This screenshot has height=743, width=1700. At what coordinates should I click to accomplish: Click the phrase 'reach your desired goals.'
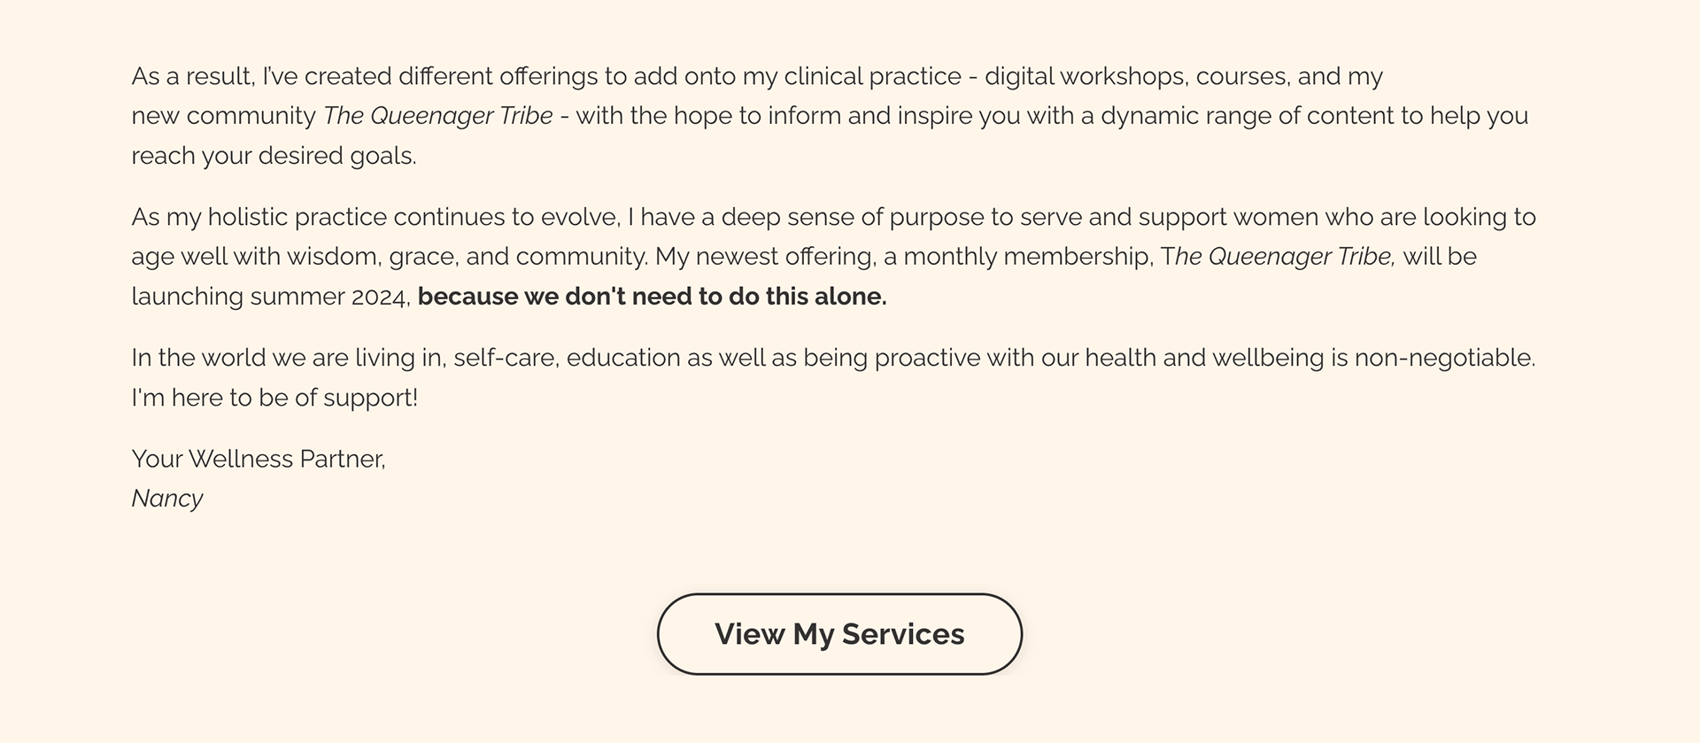pyautogui.click(x=274, y=156)
